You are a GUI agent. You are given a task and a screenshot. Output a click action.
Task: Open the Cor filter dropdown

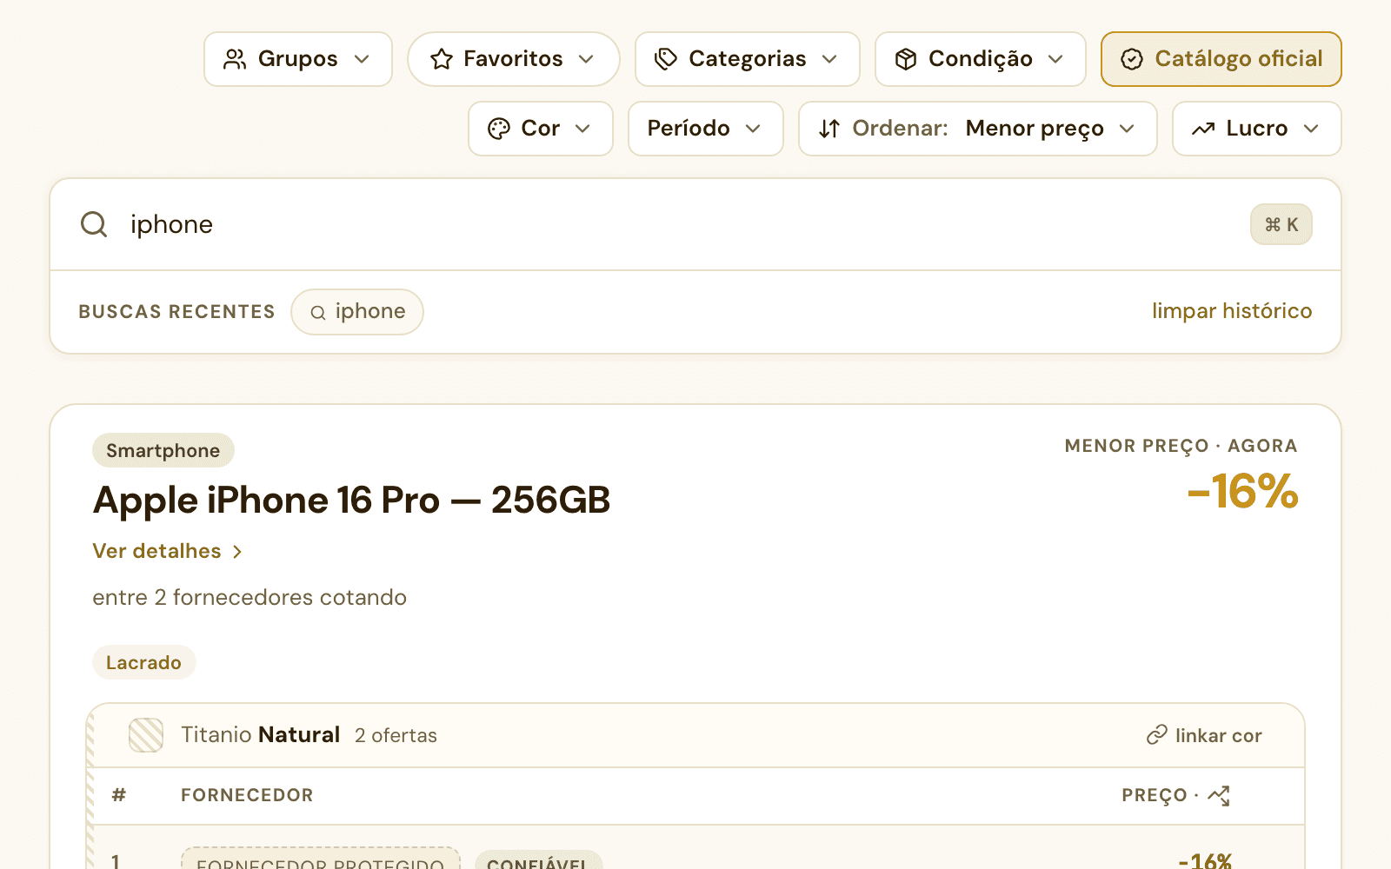click(541, 129)
